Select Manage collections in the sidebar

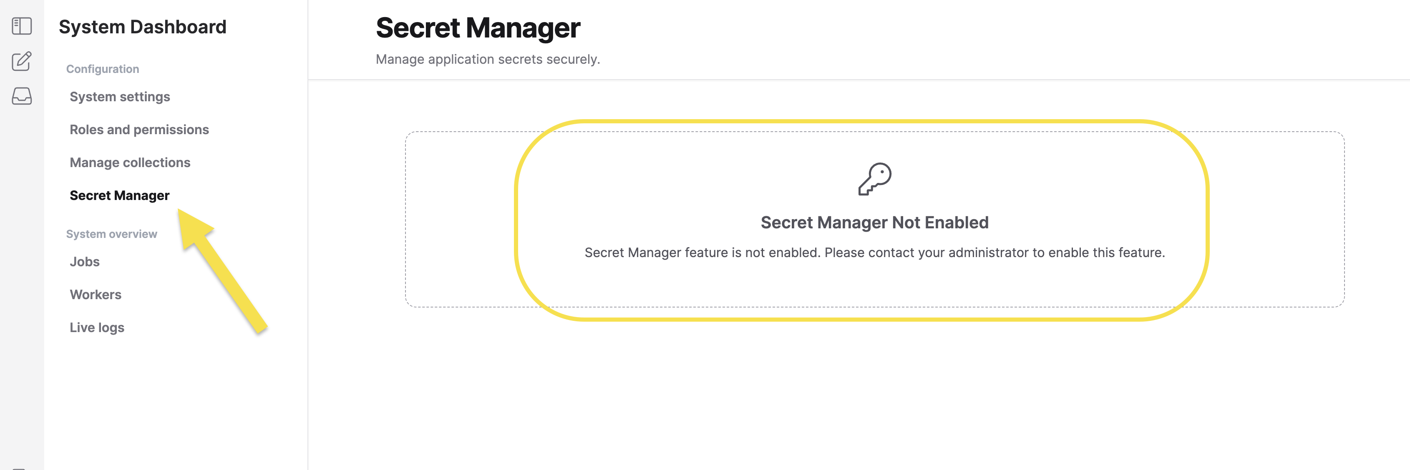pos(130,162)
